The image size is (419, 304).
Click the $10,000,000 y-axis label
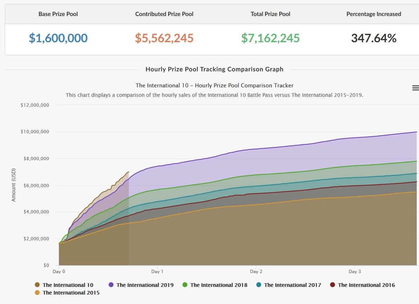[35, 131]
